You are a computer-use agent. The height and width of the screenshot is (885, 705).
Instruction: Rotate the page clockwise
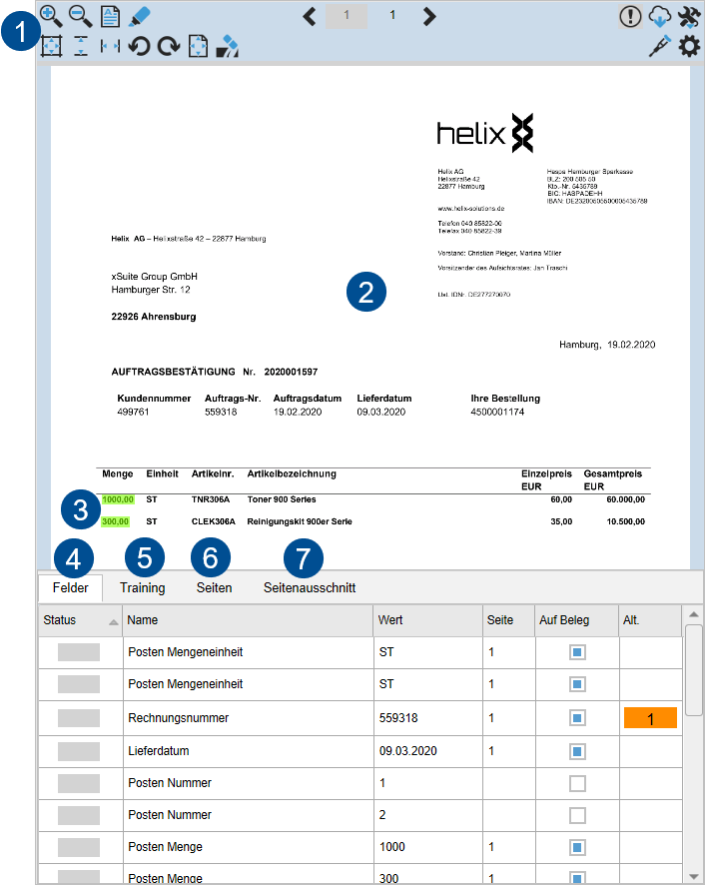pos(169,46)
